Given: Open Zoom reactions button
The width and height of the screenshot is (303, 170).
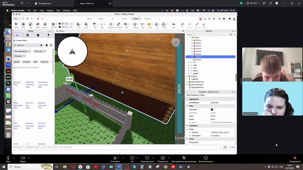Looking at the screenshot, I should (147, 159).
